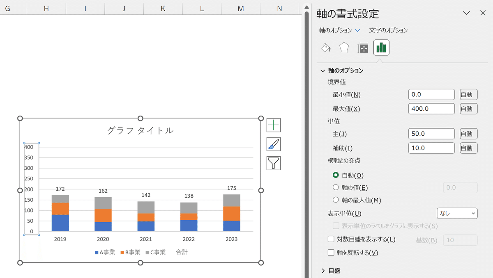Edit the 補助(I) unit field 10.0

[x=431, y=148]
